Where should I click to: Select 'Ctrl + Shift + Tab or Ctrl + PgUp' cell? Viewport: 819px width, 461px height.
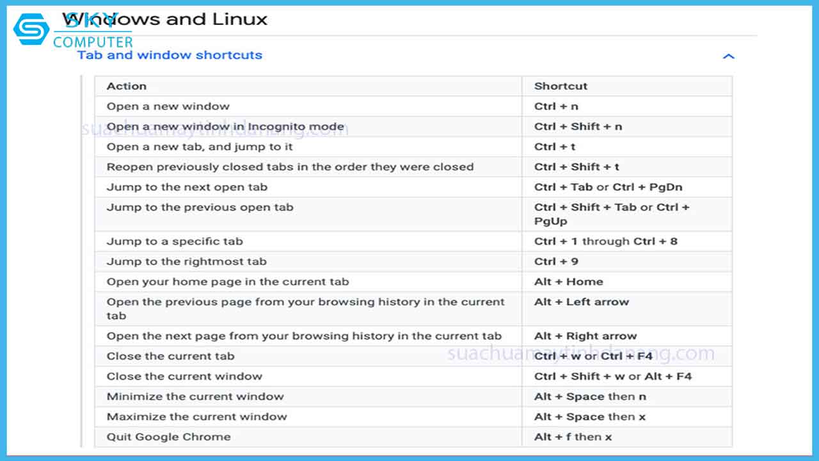pyautogui.click(x=627, y=214)
